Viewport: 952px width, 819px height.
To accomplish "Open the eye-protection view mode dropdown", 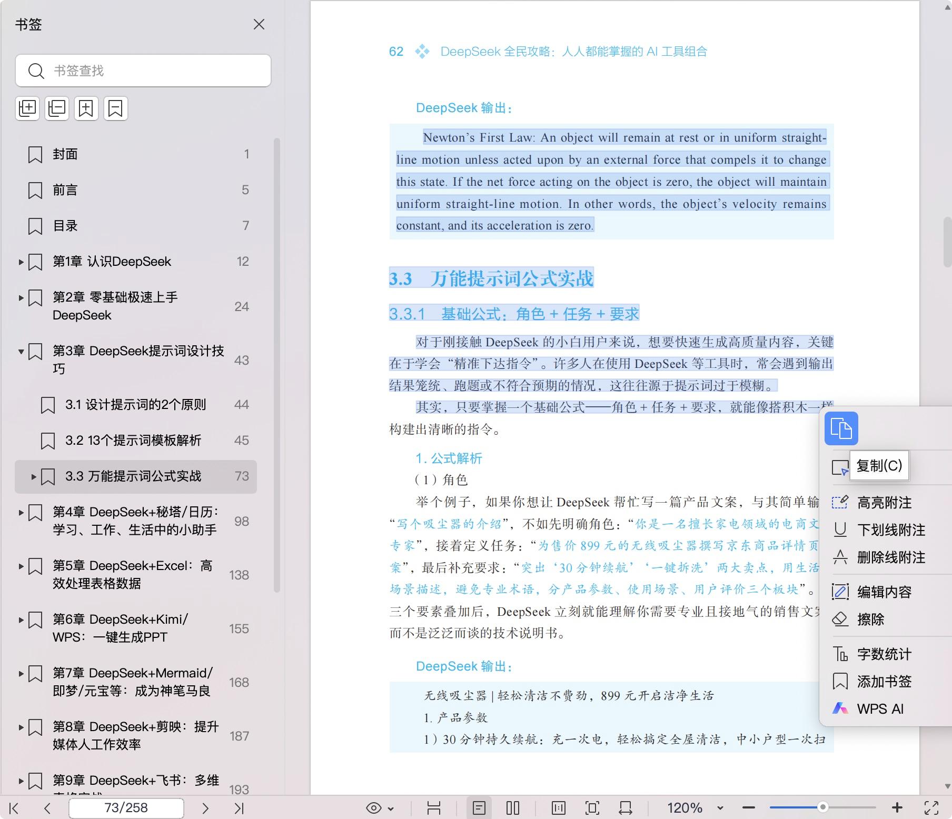I will point(391,808).
